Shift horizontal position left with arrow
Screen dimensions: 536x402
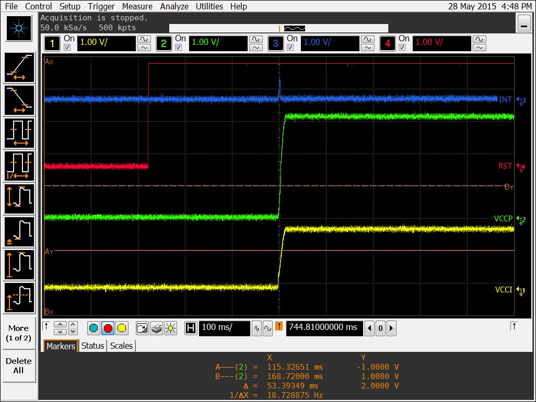pos(369,328)
